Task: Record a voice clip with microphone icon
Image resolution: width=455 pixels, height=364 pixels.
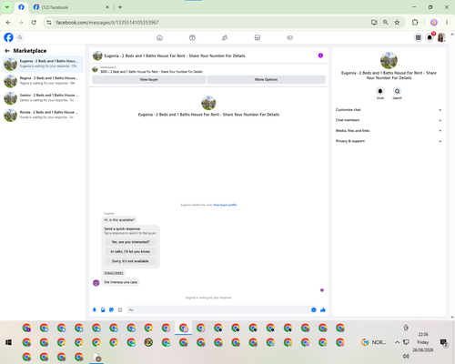Action: (x=95, y=309)
